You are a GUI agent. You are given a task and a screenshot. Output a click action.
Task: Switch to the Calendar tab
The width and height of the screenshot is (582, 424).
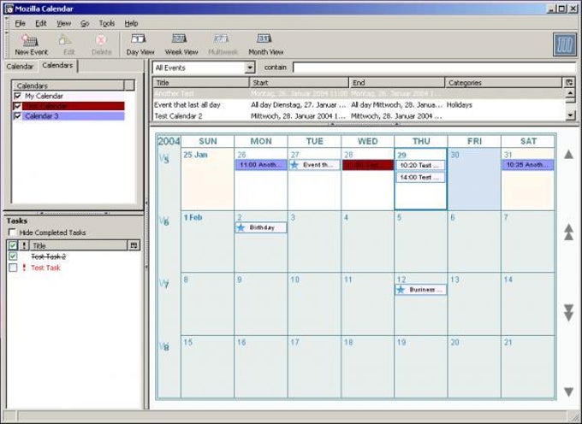(20, 67)
